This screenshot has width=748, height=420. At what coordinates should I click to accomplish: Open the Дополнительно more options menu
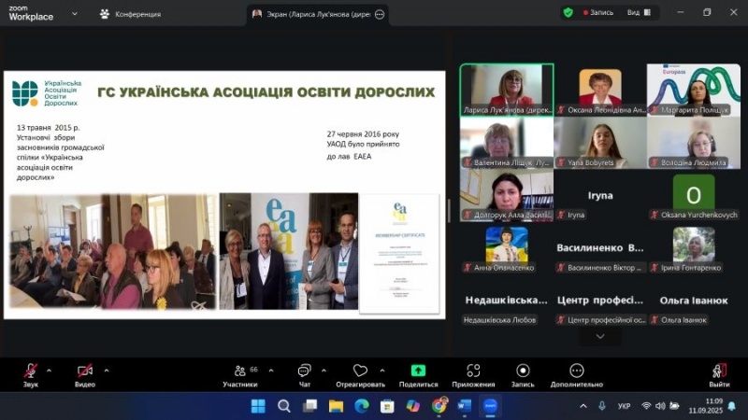pyautogui.click(x=577, y=371)
